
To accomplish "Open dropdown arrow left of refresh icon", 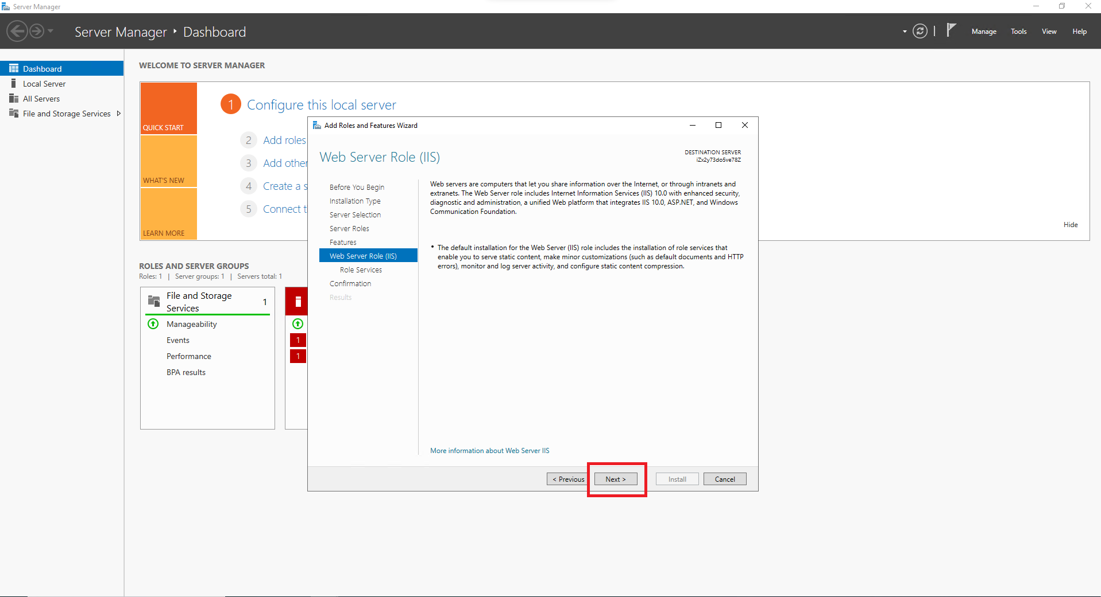I will pos(905,32).
